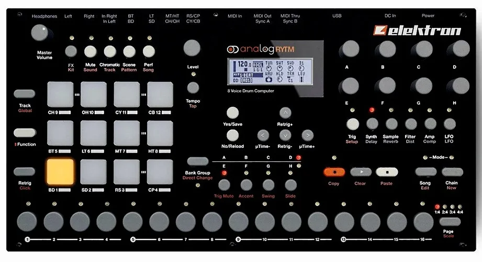Click the No/Reload button
Screen dimensions: 482x262
[x=233, y=135]
